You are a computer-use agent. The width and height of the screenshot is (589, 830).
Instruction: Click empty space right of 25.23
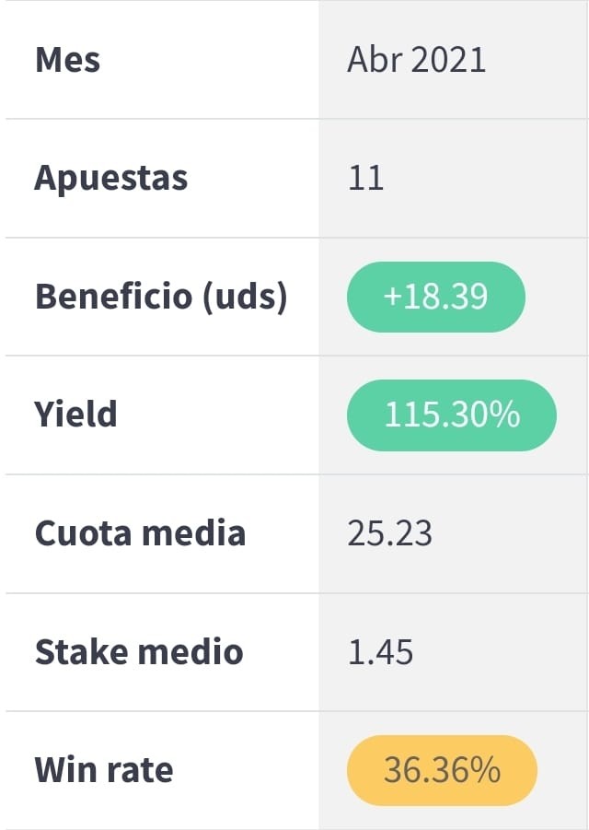[509, 533]
